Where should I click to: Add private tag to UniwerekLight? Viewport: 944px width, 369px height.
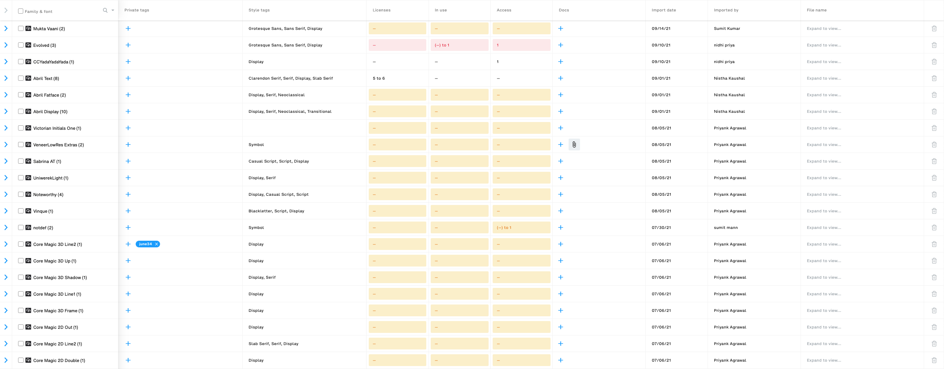click(x=128, y=178)
